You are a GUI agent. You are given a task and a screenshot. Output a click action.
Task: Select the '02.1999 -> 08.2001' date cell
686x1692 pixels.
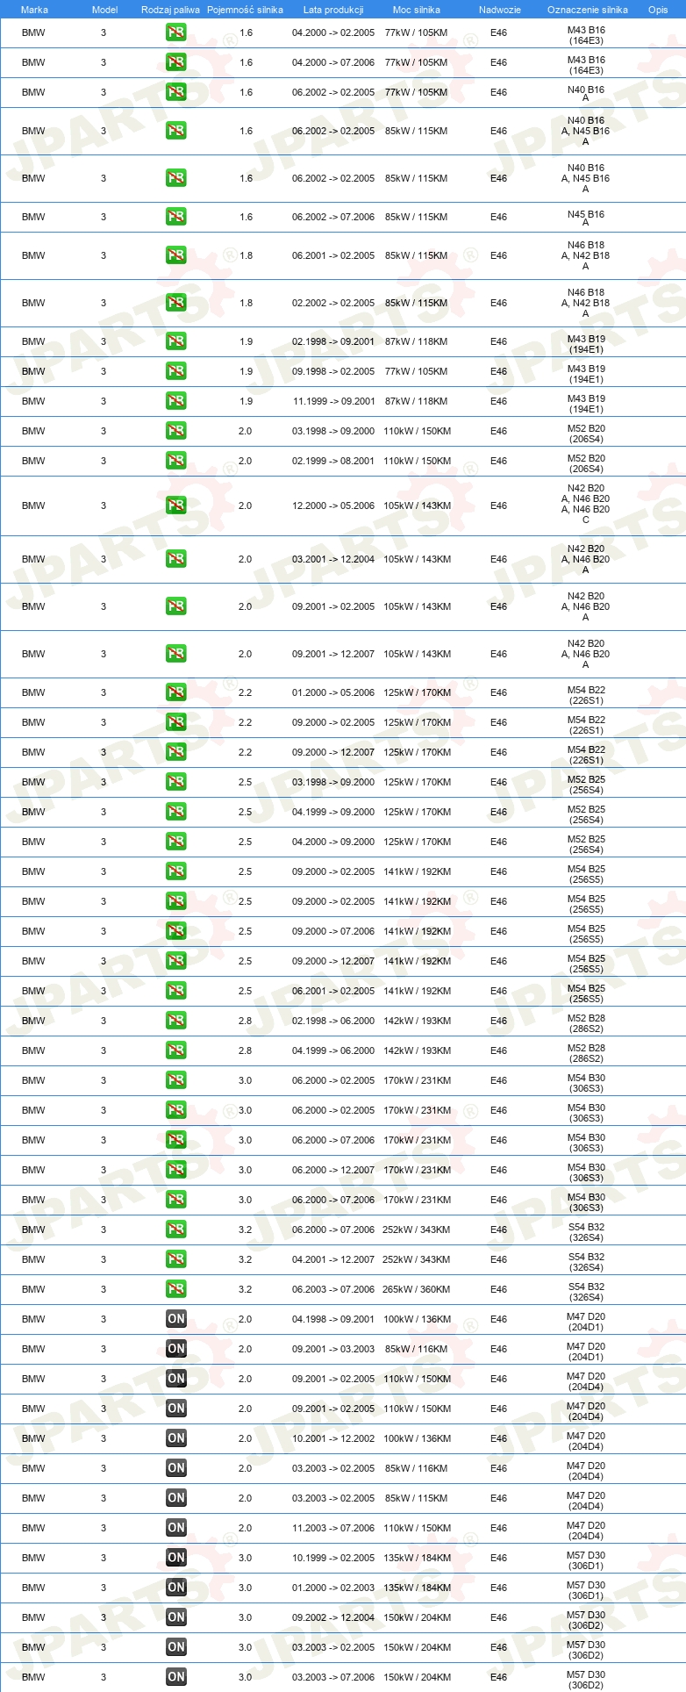click(x=333, y=462)
